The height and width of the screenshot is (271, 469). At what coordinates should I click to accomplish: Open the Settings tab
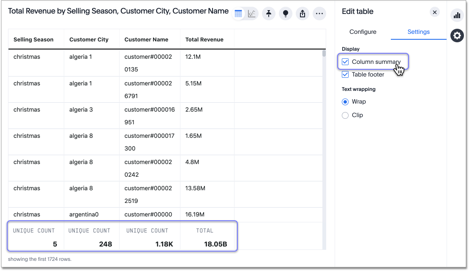click(x=418, y=32)
